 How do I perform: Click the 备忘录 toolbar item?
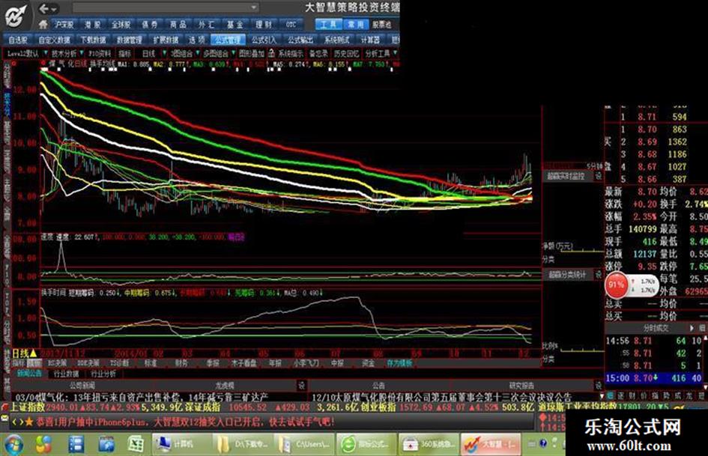[318, 53]
